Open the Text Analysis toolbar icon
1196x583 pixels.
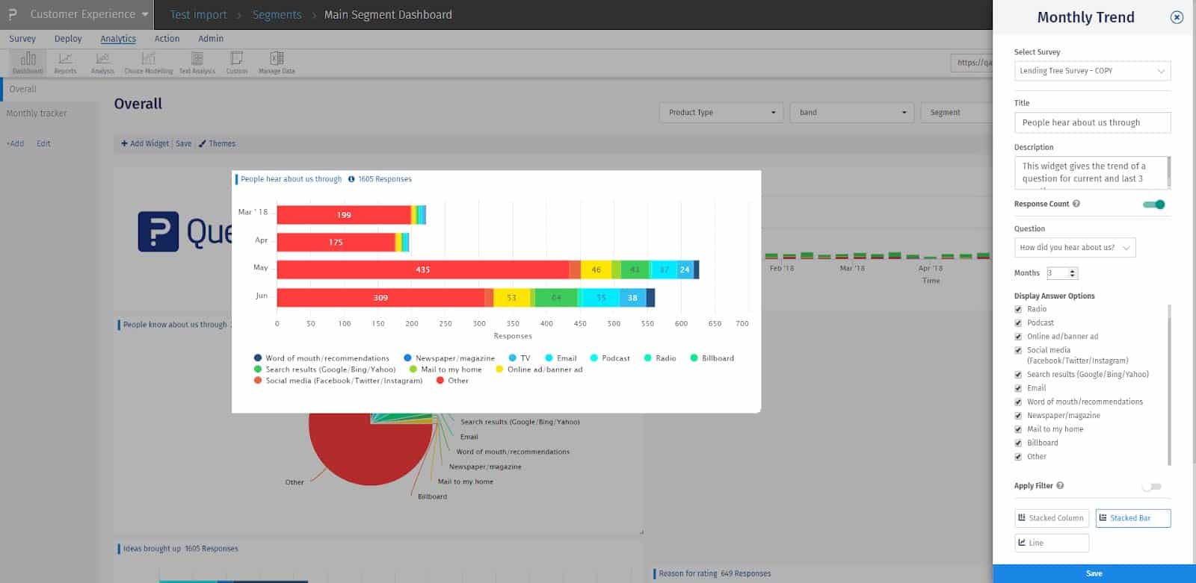point(197,63)
